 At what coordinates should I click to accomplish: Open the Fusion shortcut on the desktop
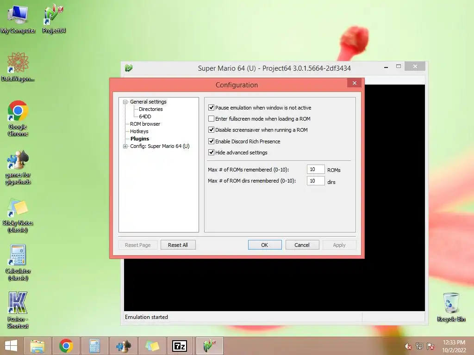coord(18,310)
